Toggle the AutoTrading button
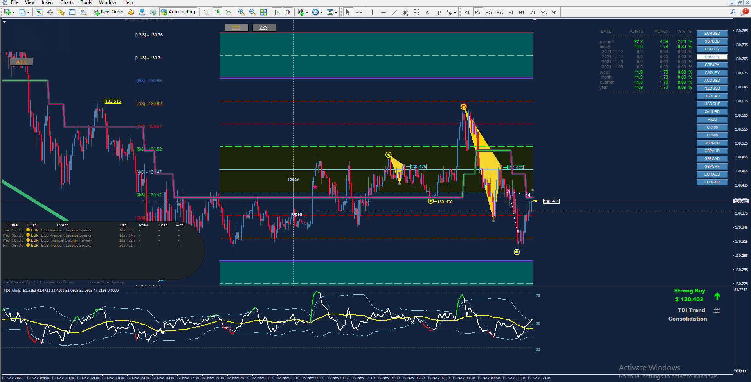Viewport: 751px width, 382px height. pyautogui.click(x=178, y=12)
